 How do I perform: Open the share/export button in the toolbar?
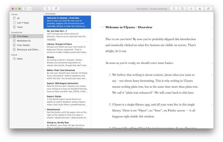(x=174, y=9)
